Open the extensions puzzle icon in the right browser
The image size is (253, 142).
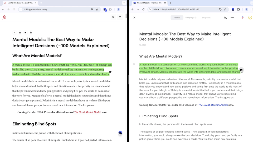coord(239,9)
